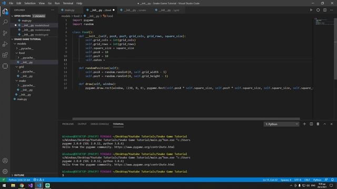The height and width of the screenshot is (189, 337).
Task: Split the editor to the right
Action: (325, 10)
